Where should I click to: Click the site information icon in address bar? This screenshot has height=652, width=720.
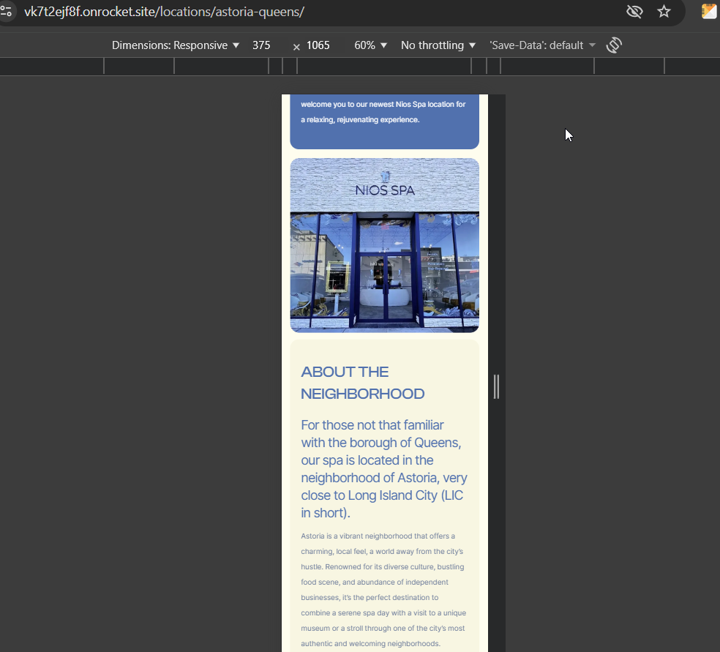(x=6, y=12)
